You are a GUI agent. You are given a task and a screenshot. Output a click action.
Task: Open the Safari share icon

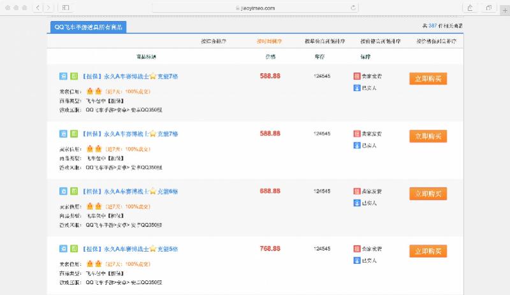click(470, 8)
